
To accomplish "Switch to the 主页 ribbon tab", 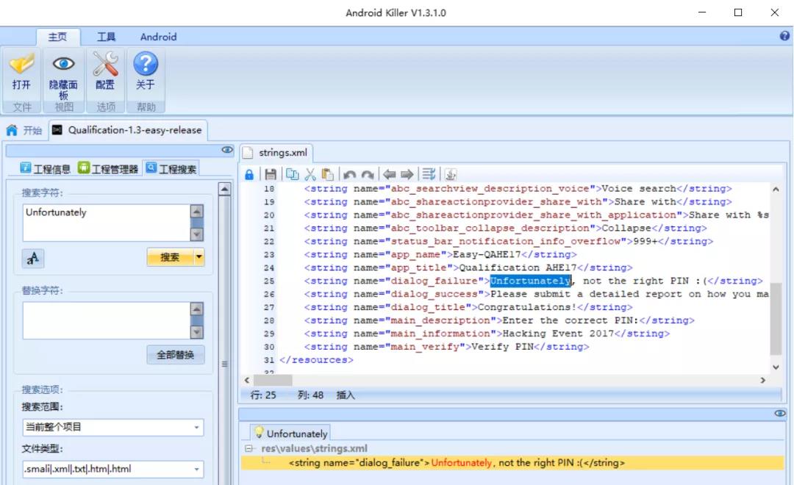I will pyautogui.click(x=57, y=37).
